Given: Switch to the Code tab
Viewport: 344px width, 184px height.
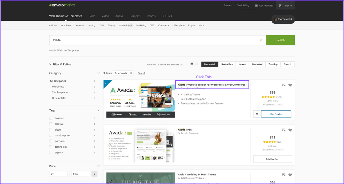Looking at the screenshot, I should tap(92, 16).
